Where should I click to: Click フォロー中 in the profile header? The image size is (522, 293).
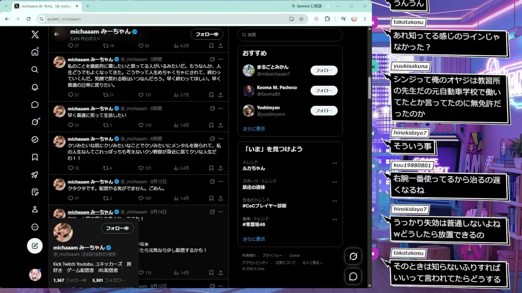click(x=207, y=34)
